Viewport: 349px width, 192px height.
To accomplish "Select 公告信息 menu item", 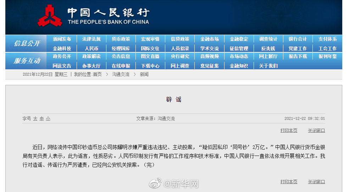I will click(121, 56).
